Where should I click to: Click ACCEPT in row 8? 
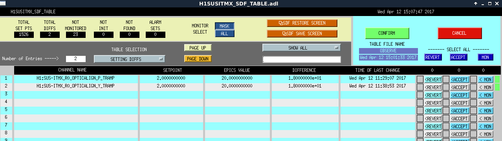pos(460,134)
